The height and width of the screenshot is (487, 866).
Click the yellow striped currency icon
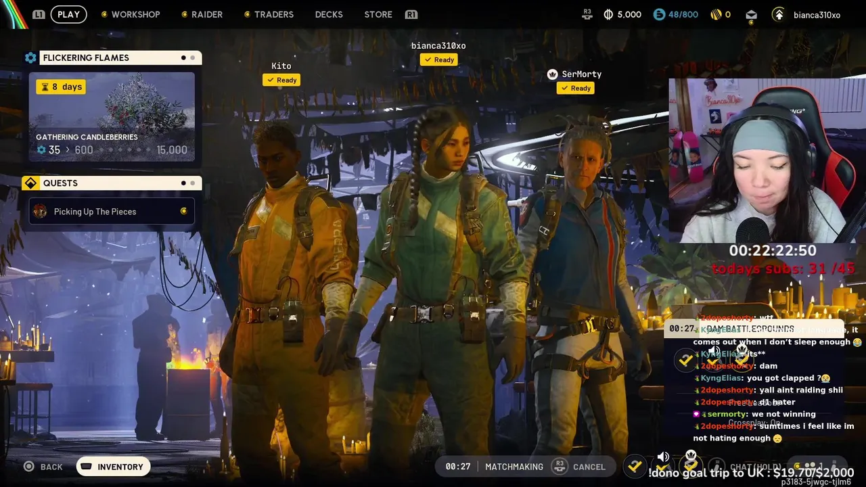[x=716, y=14]
